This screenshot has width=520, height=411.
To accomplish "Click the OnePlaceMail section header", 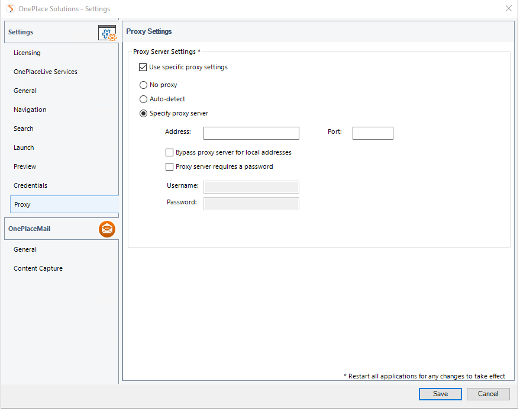I will point(62,229).
